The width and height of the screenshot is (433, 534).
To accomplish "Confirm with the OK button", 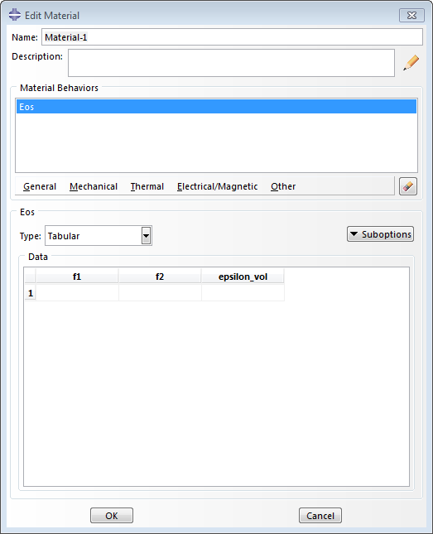I will click(x=112, y=516).
